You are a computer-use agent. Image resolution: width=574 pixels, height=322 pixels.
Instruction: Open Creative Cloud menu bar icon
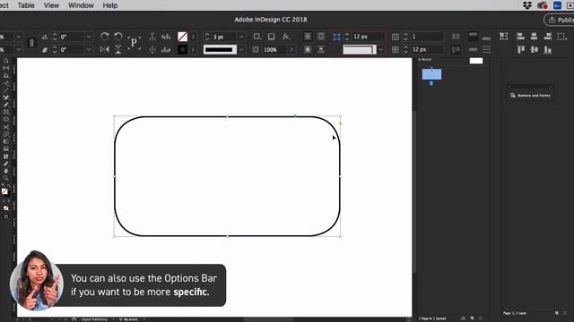pos(542,5)
